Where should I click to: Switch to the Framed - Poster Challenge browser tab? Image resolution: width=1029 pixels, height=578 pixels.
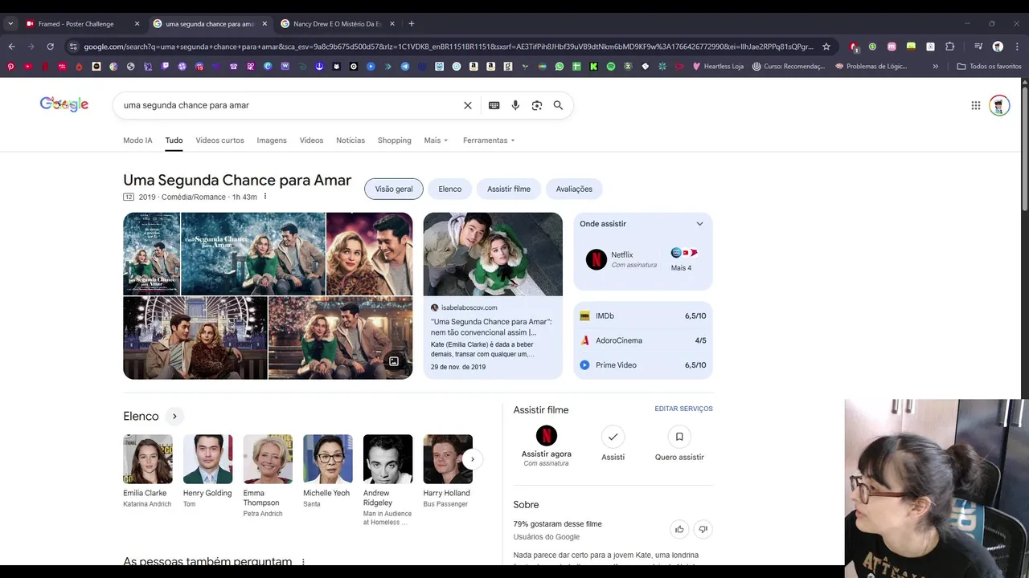pyautogui.click(x=81, y=24)
